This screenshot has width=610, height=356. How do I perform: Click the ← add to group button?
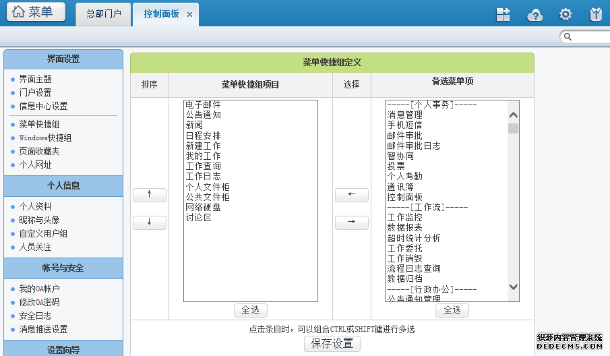pyautogui.click(x=352, y=195)
